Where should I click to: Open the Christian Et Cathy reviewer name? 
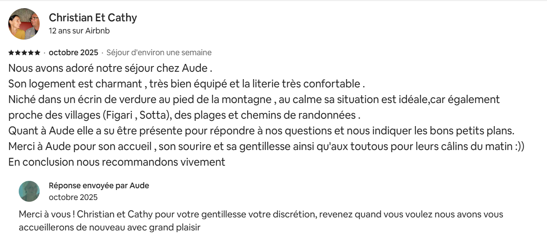tap(93, 18)
